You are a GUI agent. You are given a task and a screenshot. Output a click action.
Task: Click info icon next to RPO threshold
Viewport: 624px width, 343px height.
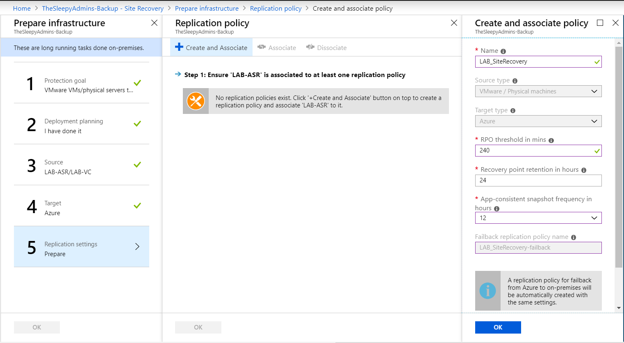[x=551, y=141]
